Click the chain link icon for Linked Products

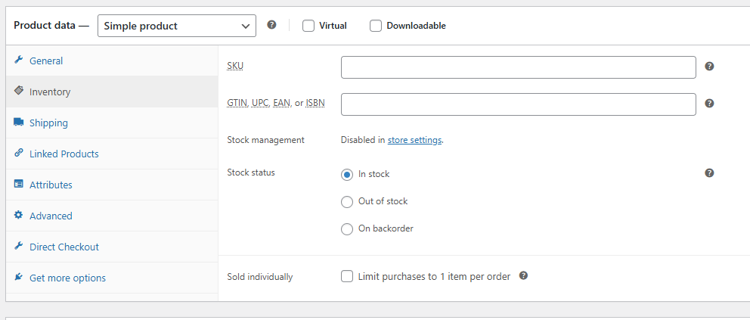(19, 154)
